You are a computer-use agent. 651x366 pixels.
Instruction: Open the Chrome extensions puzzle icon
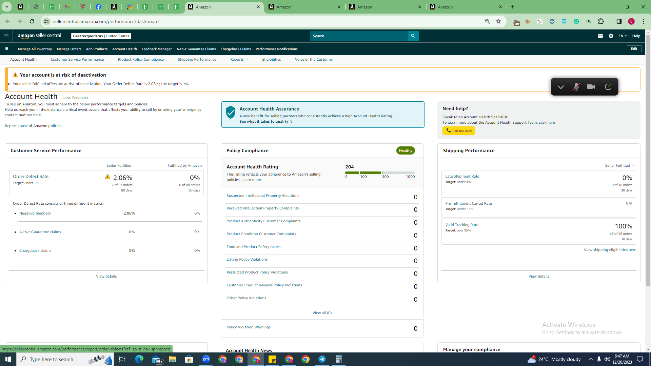pyautogui.click(x=601, y=21)
